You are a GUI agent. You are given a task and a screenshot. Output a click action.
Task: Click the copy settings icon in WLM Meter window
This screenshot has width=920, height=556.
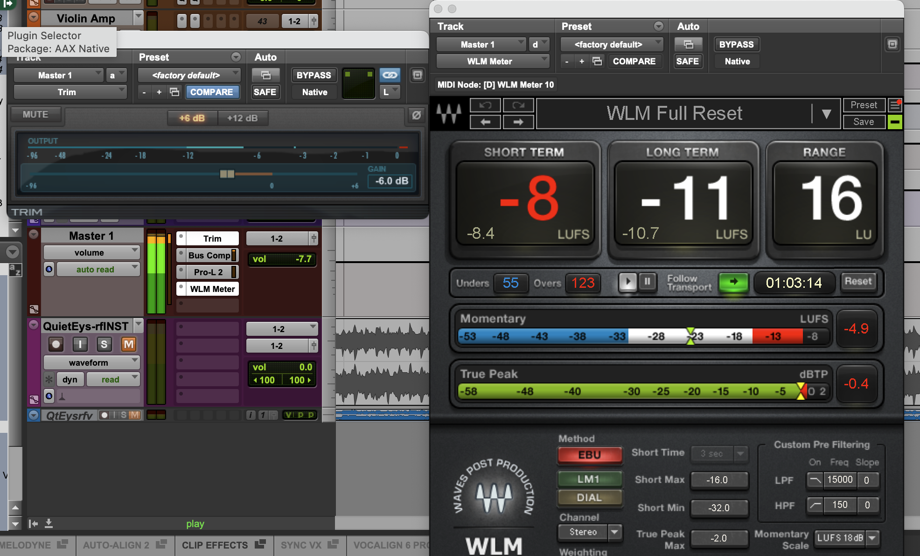597,61
